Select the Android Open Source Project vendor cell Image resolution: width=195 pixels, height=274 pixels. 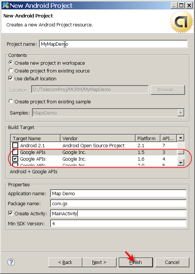(x=93, y=145)
